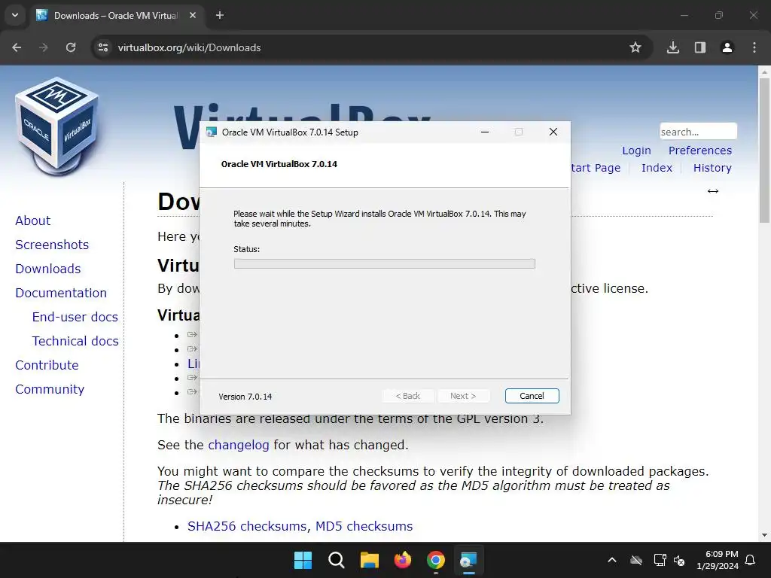Open Chrome three-dot menu
Image resolution: width=771 pixels, height=578 pixels.
tap(754, 47)
